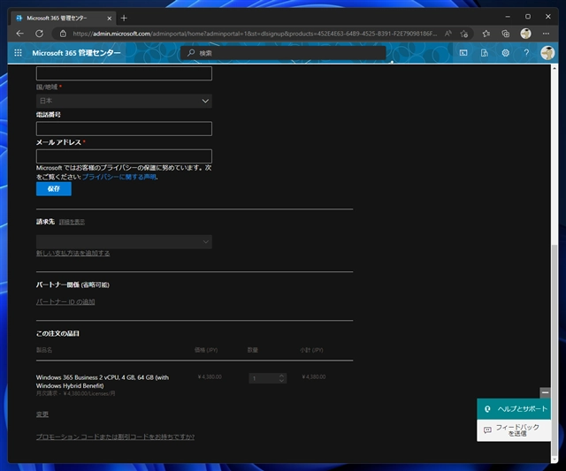The image size is (566, 471).
Task: Click the Microsoft 365 管理センター header title
Action: coord(77,53)
